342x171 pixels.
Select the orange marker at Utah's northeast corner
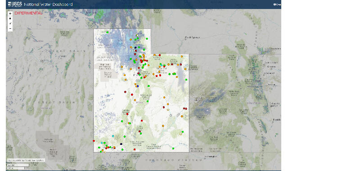(x=182, y=56)
